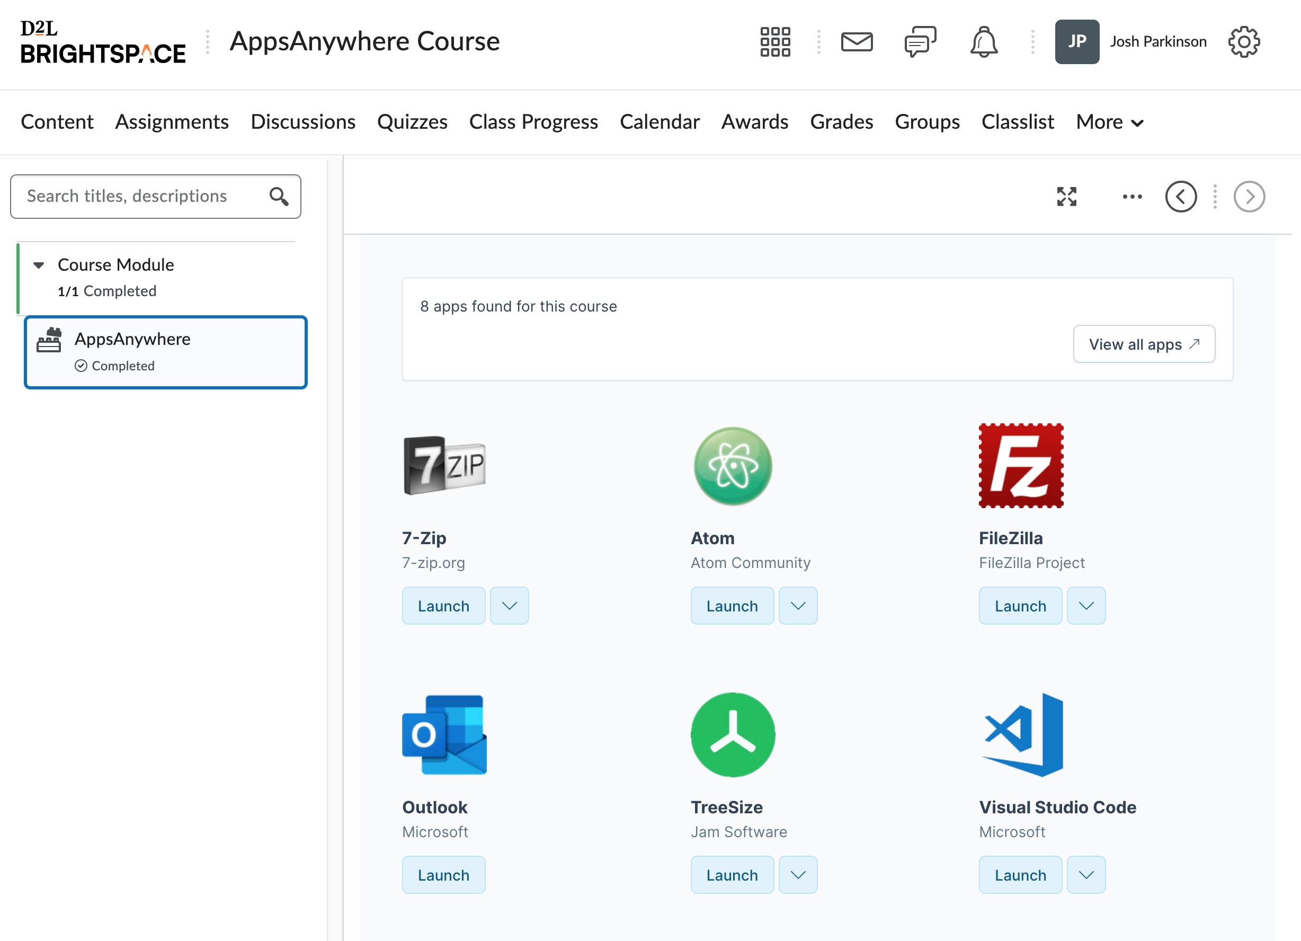Viewport: 1301px width, 941px height.
Task: Open the Awards tab
Action: [x=754, y=122]
